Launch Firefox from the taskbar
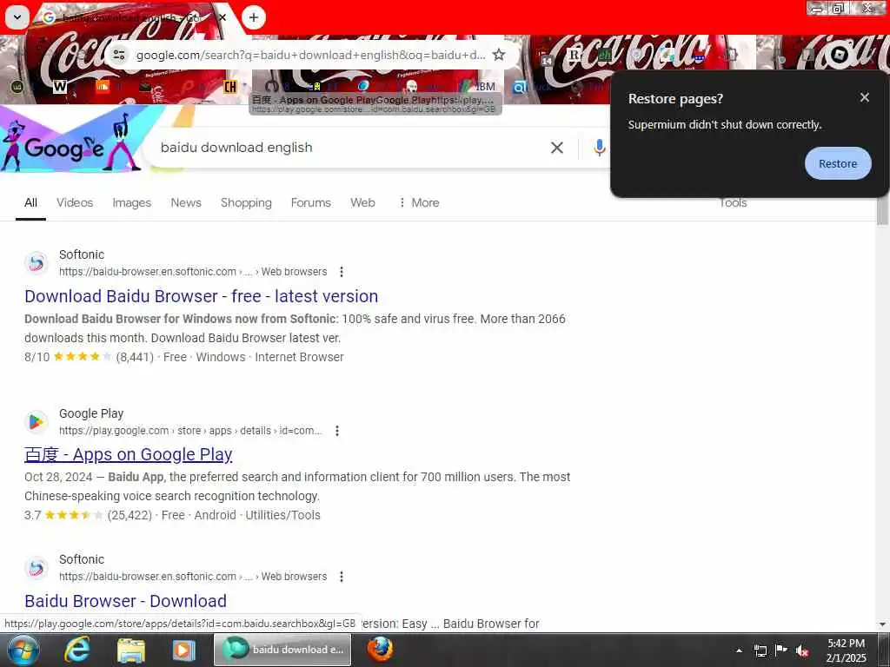The height and width of the screenshot is (667, 890). 380,650
